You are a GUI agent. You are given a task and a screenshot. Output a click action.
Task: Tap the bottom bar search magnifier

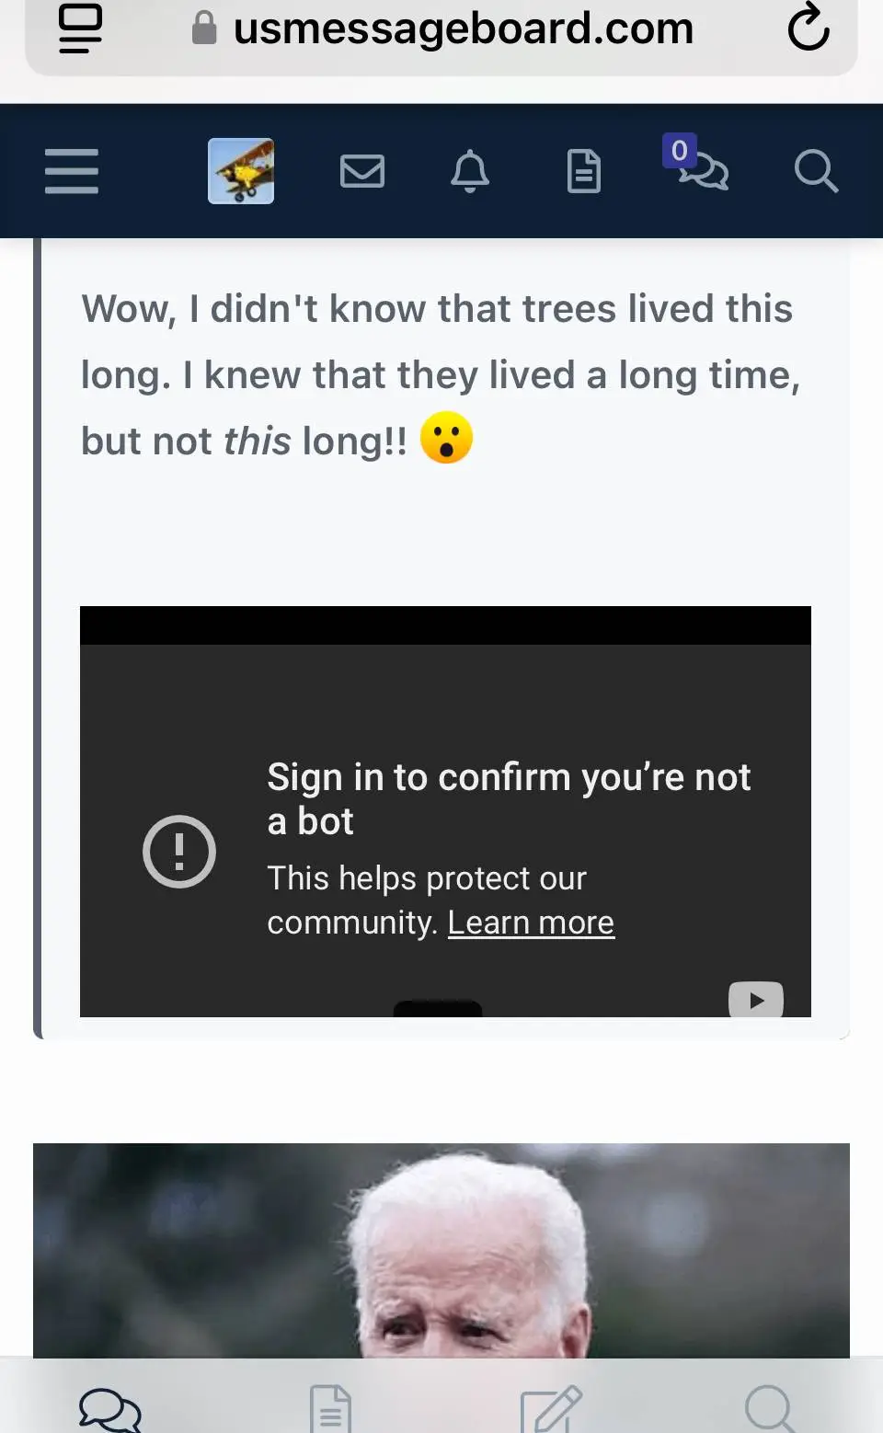770,1409
